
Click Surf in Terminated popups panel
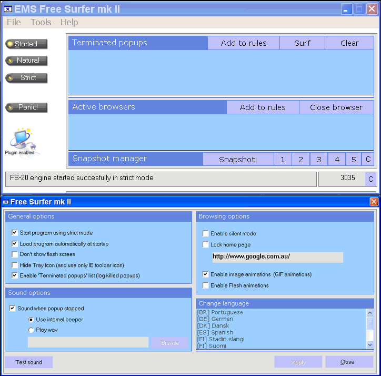coord(302,43)
